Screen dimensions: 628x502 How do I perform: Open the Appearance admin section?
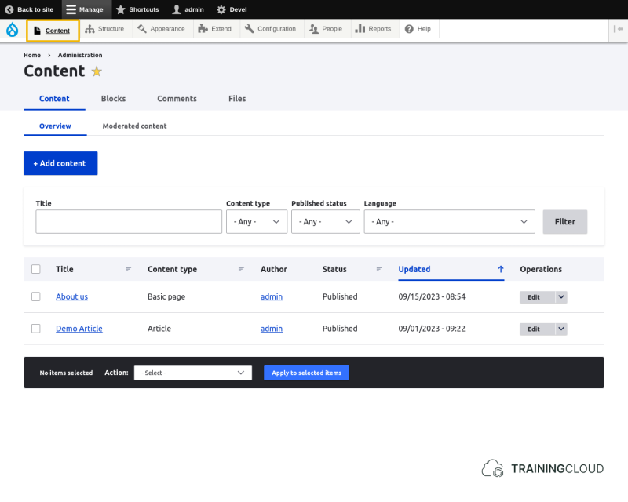[x=162, y=29]
